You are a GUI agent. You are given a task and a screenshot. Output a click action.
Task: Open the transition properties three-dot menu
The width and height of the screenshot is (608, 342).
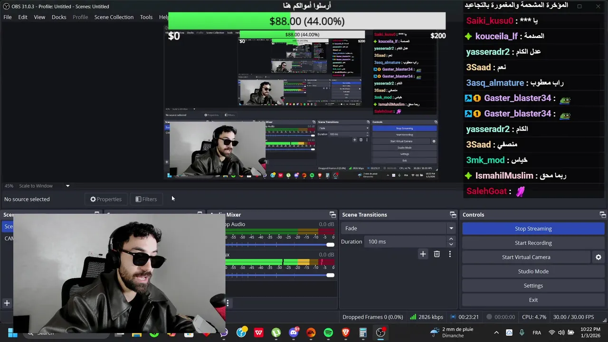[x=450, y=254]
